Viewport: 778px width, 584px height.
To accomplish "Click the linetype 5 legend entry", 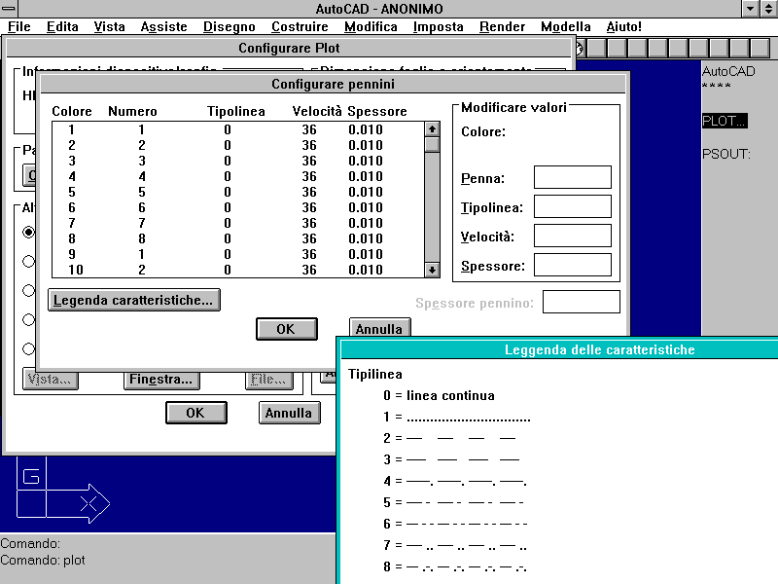I will pyautogui.click(x=453, y=502).
